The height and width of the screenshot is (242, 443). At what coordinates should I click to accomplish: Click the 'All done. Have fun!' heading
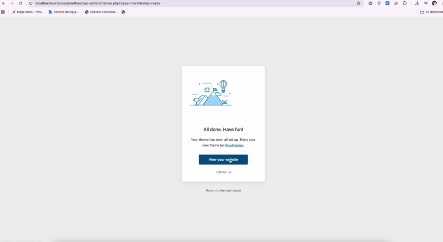pyautogui.click(x=223, y=130)
